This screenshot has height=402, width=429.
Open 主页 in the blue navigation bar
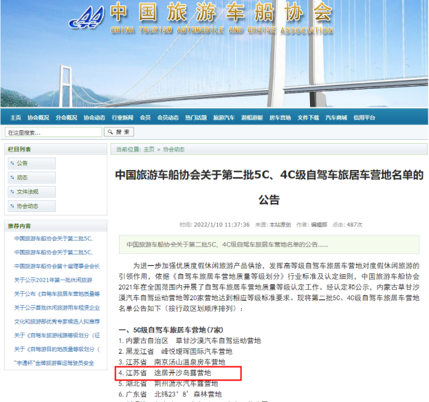tap(16, 118)
